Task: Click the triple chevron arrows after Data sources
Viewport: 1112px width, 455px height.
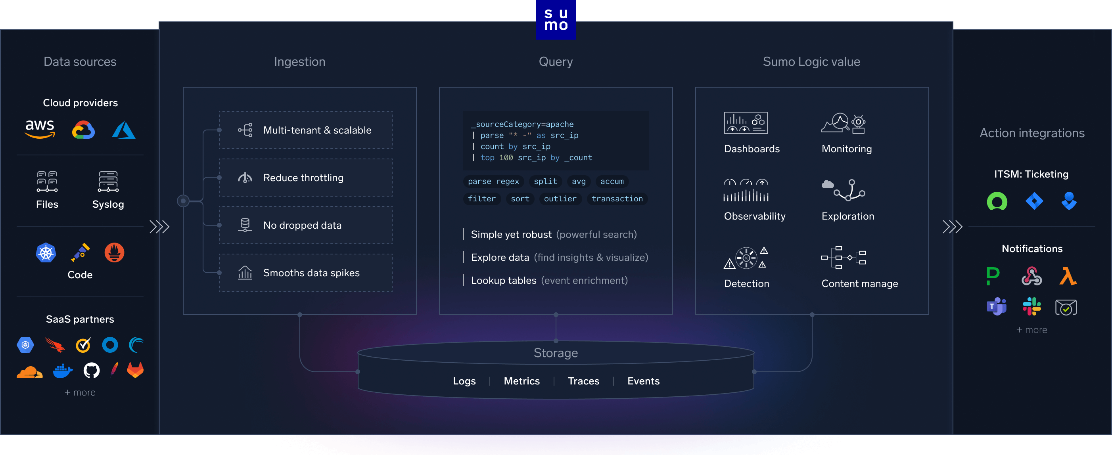Action: point(159,226)
